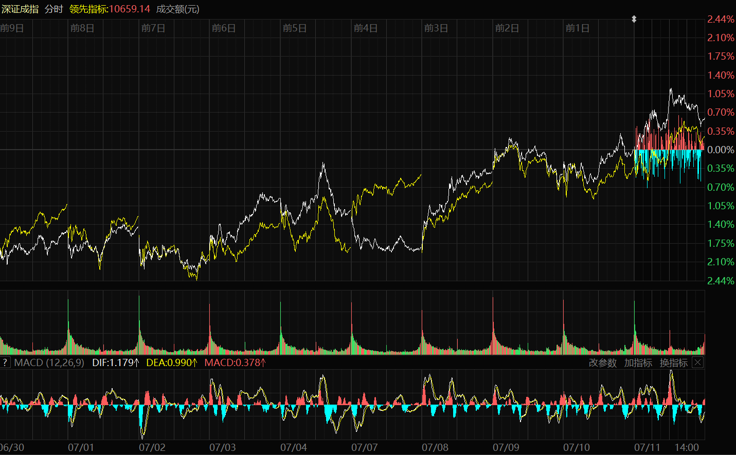Click the 前1日 day marker

pyautogui.click(x=578, y=28)
